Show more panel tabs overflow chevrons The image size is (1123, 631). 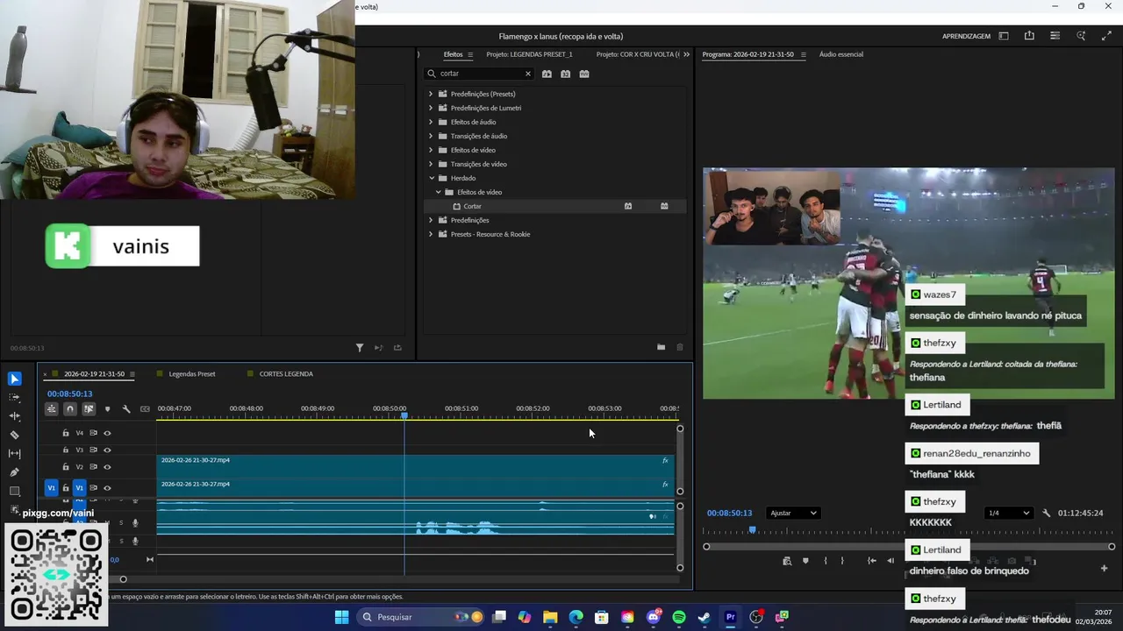tap(686, 54)
